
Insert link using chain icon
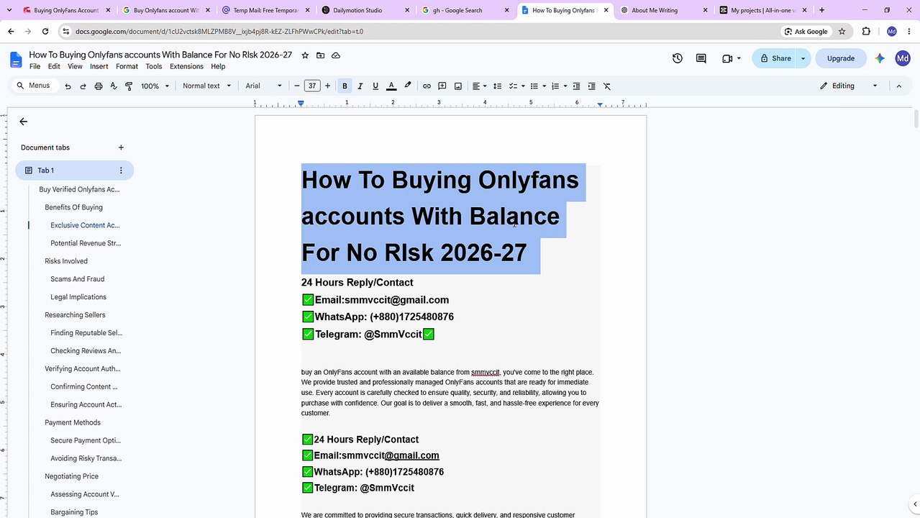(x=427, y=86)
